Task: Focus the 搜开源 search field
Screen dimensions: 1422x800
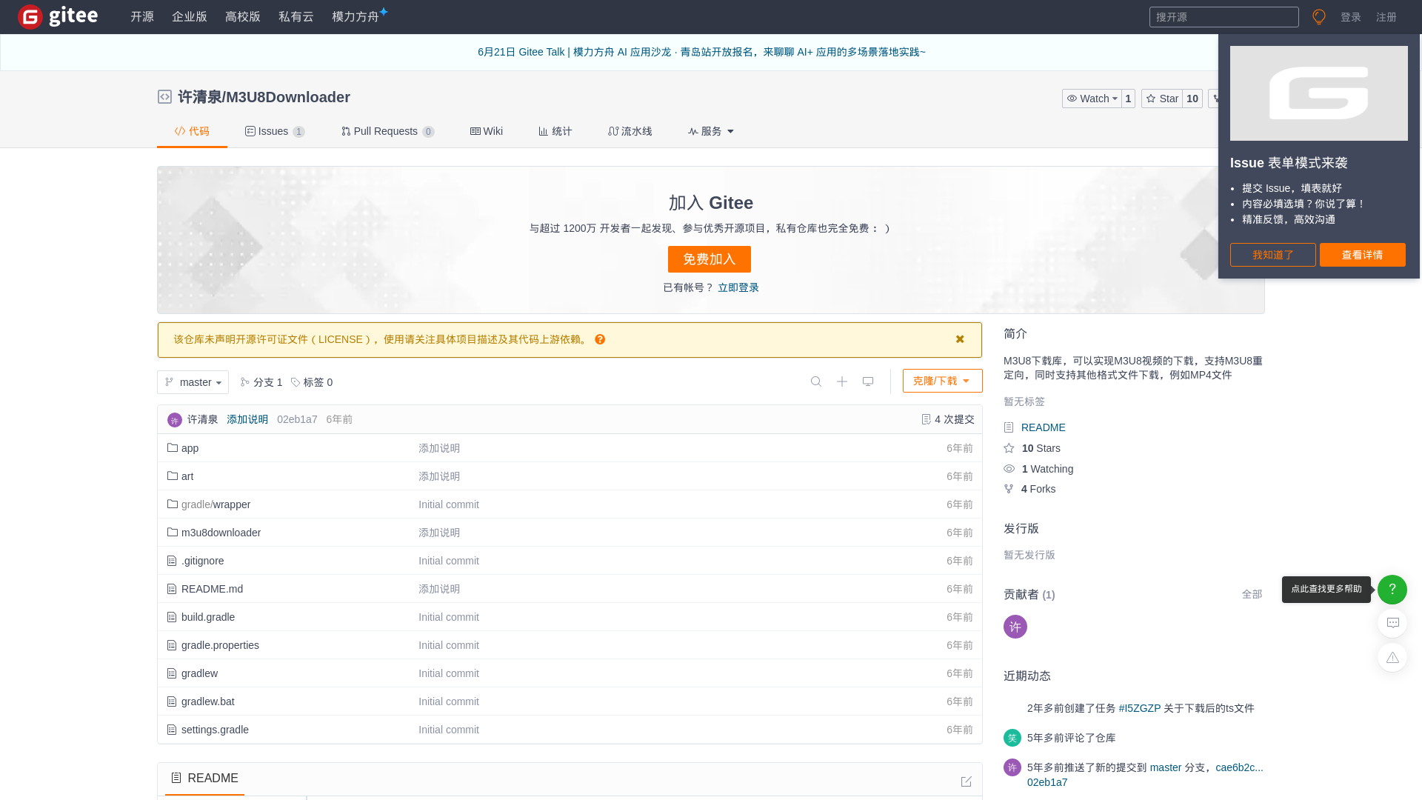Action: (x=1224, y=17)
